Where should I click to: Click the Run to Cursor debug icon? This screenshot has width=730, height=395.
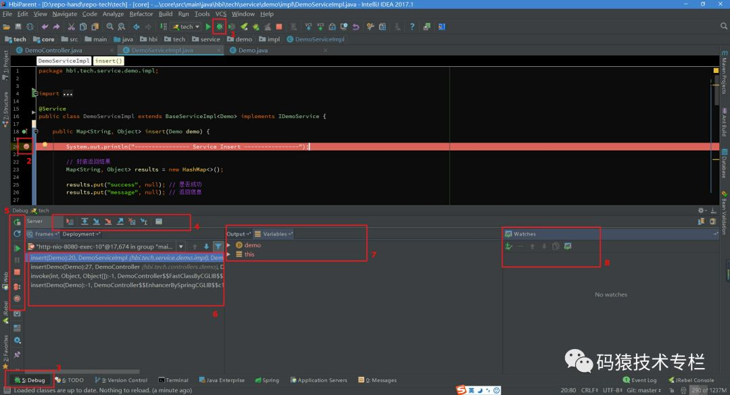coord(144,222)
